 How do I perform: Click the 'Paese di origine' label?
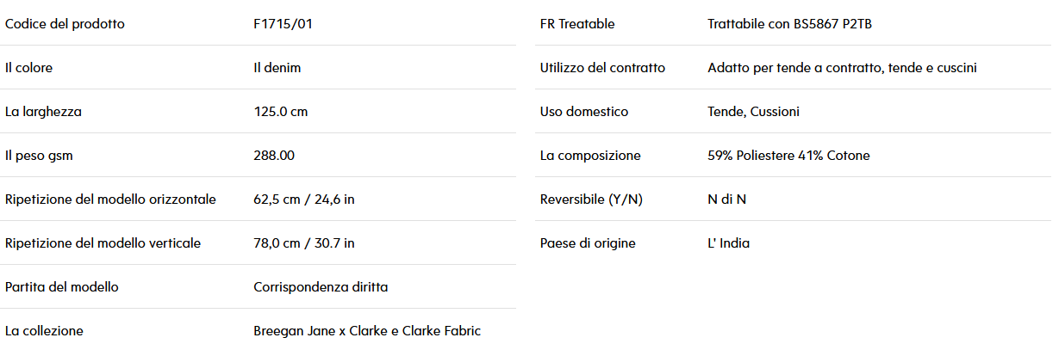coord(588,243)
